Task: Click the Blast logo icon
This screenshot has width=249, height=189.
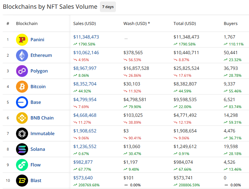Action: point(22,181)
